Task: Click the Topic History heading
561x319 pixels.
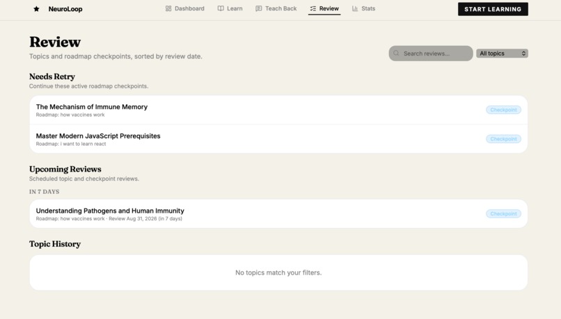Action: point(55,244)
